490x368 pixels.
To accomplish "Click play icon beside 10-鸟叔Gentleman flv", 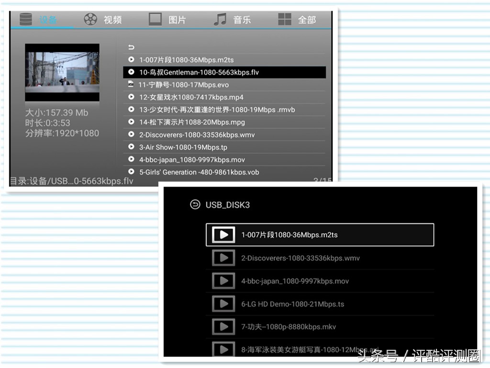I will tap(131, 72).
